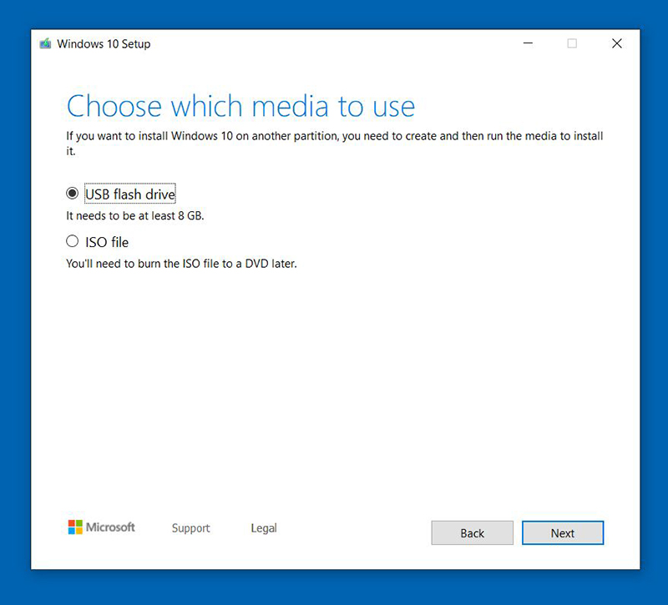Click the Microsoft wordmark text
This screenshot has width=668, height=605.
111,527
